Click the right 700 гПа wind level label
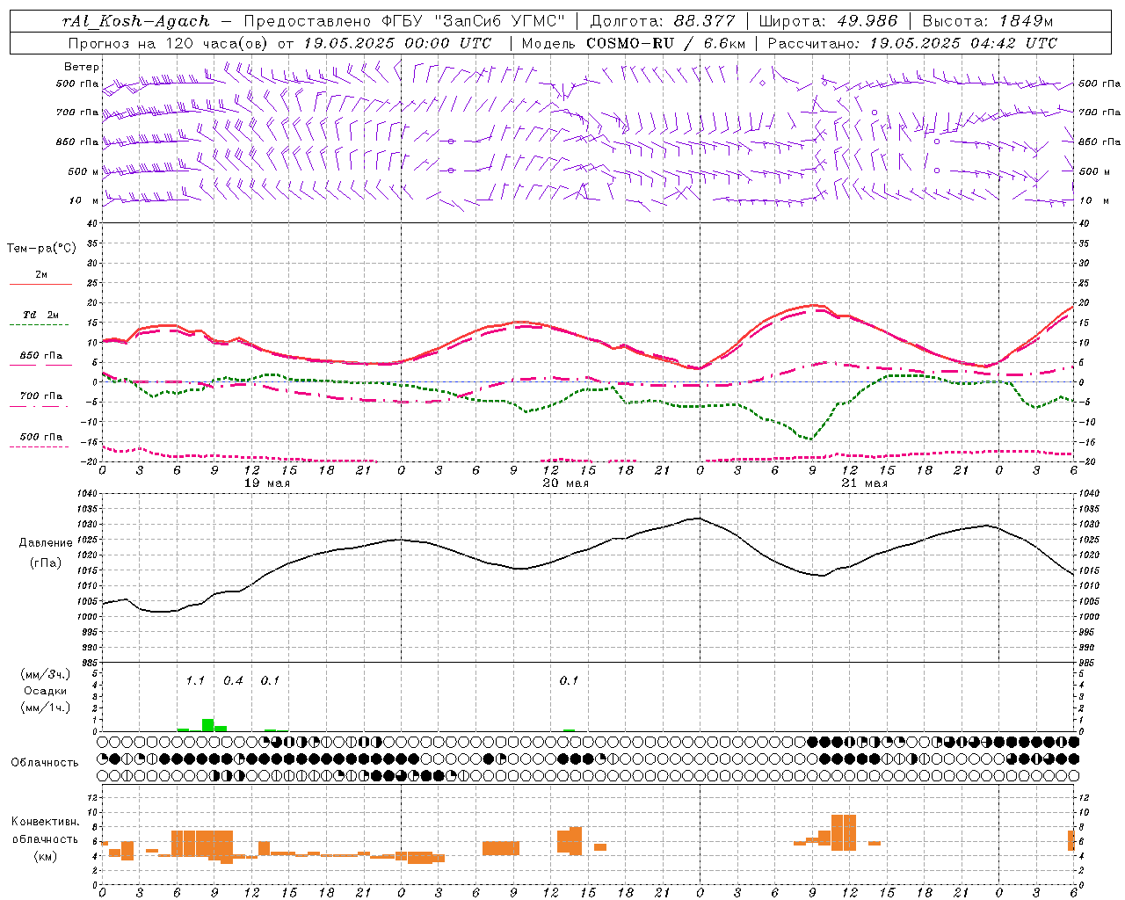Screen dimensions: 1125x900 [x=1100, y=112]
